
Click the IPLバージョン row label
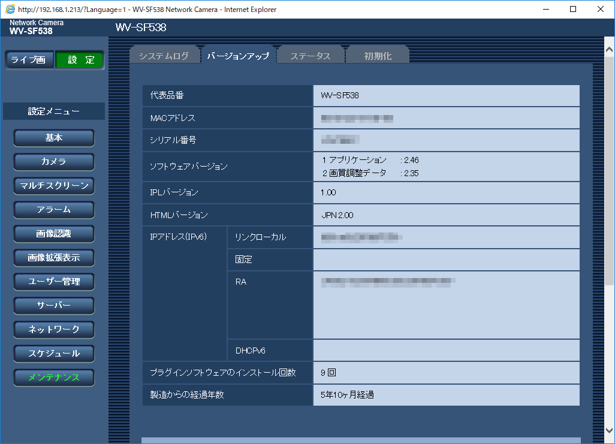(174, 192)
